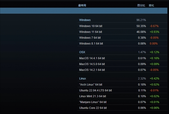Click the +0.06% change for Ubuntu Core 22
The width and height of the screenshot is (169, 114).
tap(155, 108)
